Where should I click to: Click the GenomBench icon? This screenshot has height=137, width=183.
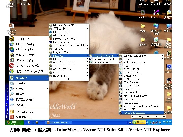120,93
